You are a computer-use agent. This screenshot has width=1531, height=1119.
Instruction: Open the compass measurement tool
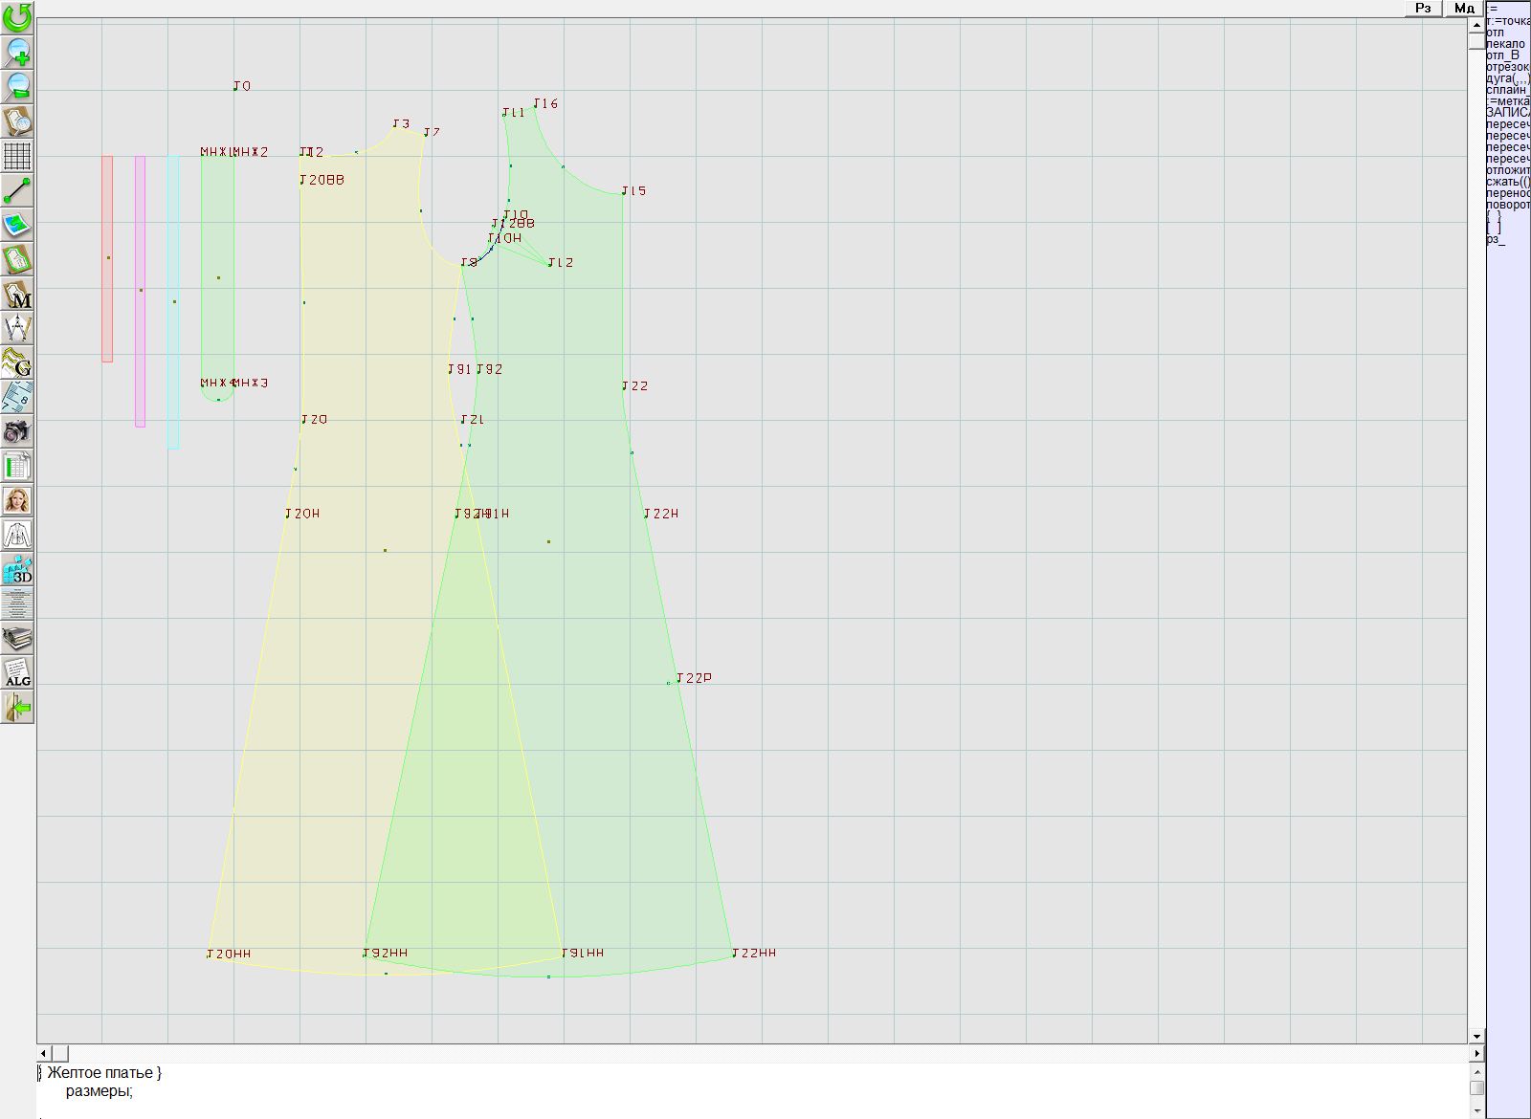click(17, 328)
